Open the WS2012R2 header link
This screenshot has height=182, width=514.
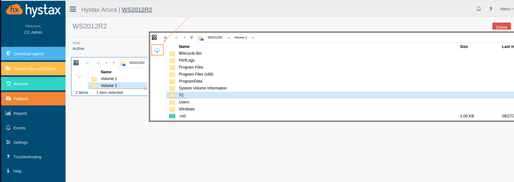click(x=137, y=9)
